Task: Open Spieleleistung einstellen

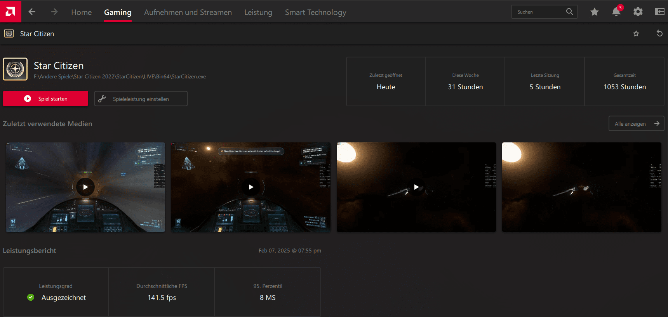Action: pyautogui.click(x=141, y=99)
